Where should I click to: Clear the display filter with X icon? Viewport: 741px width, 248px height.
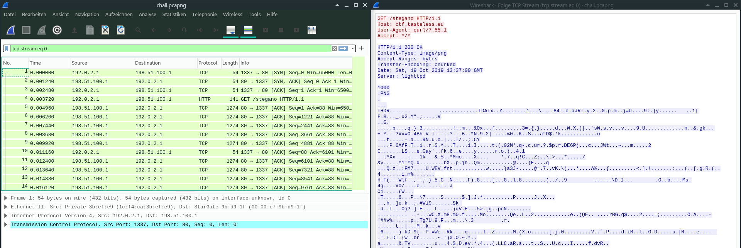tap(335, 48)
